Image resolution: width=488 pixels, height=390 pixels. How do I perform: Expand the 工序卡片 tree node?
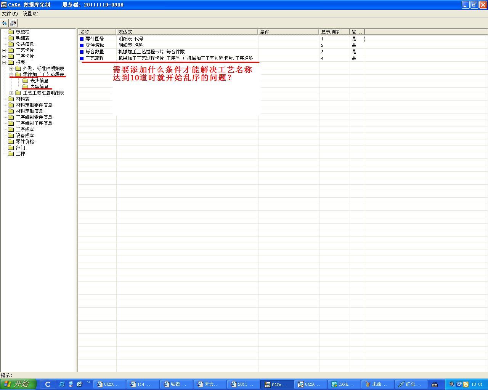[4, 56]
